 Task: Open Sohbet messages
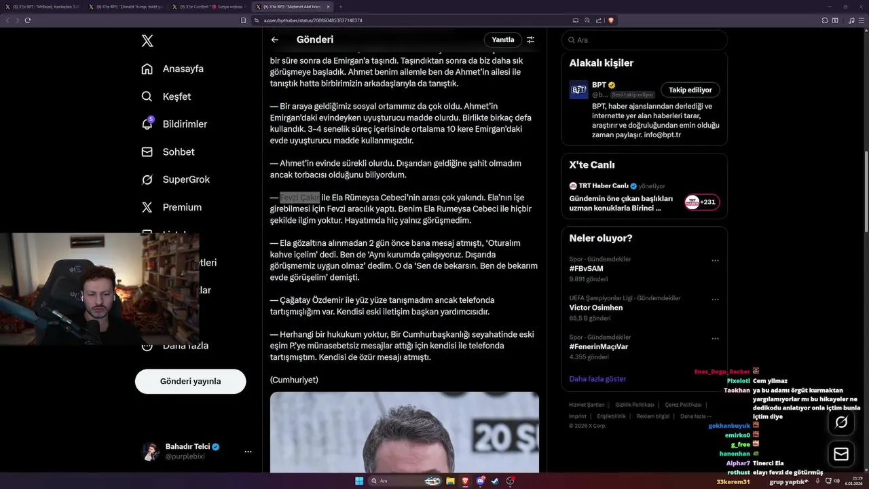click(x=168, y=152)
